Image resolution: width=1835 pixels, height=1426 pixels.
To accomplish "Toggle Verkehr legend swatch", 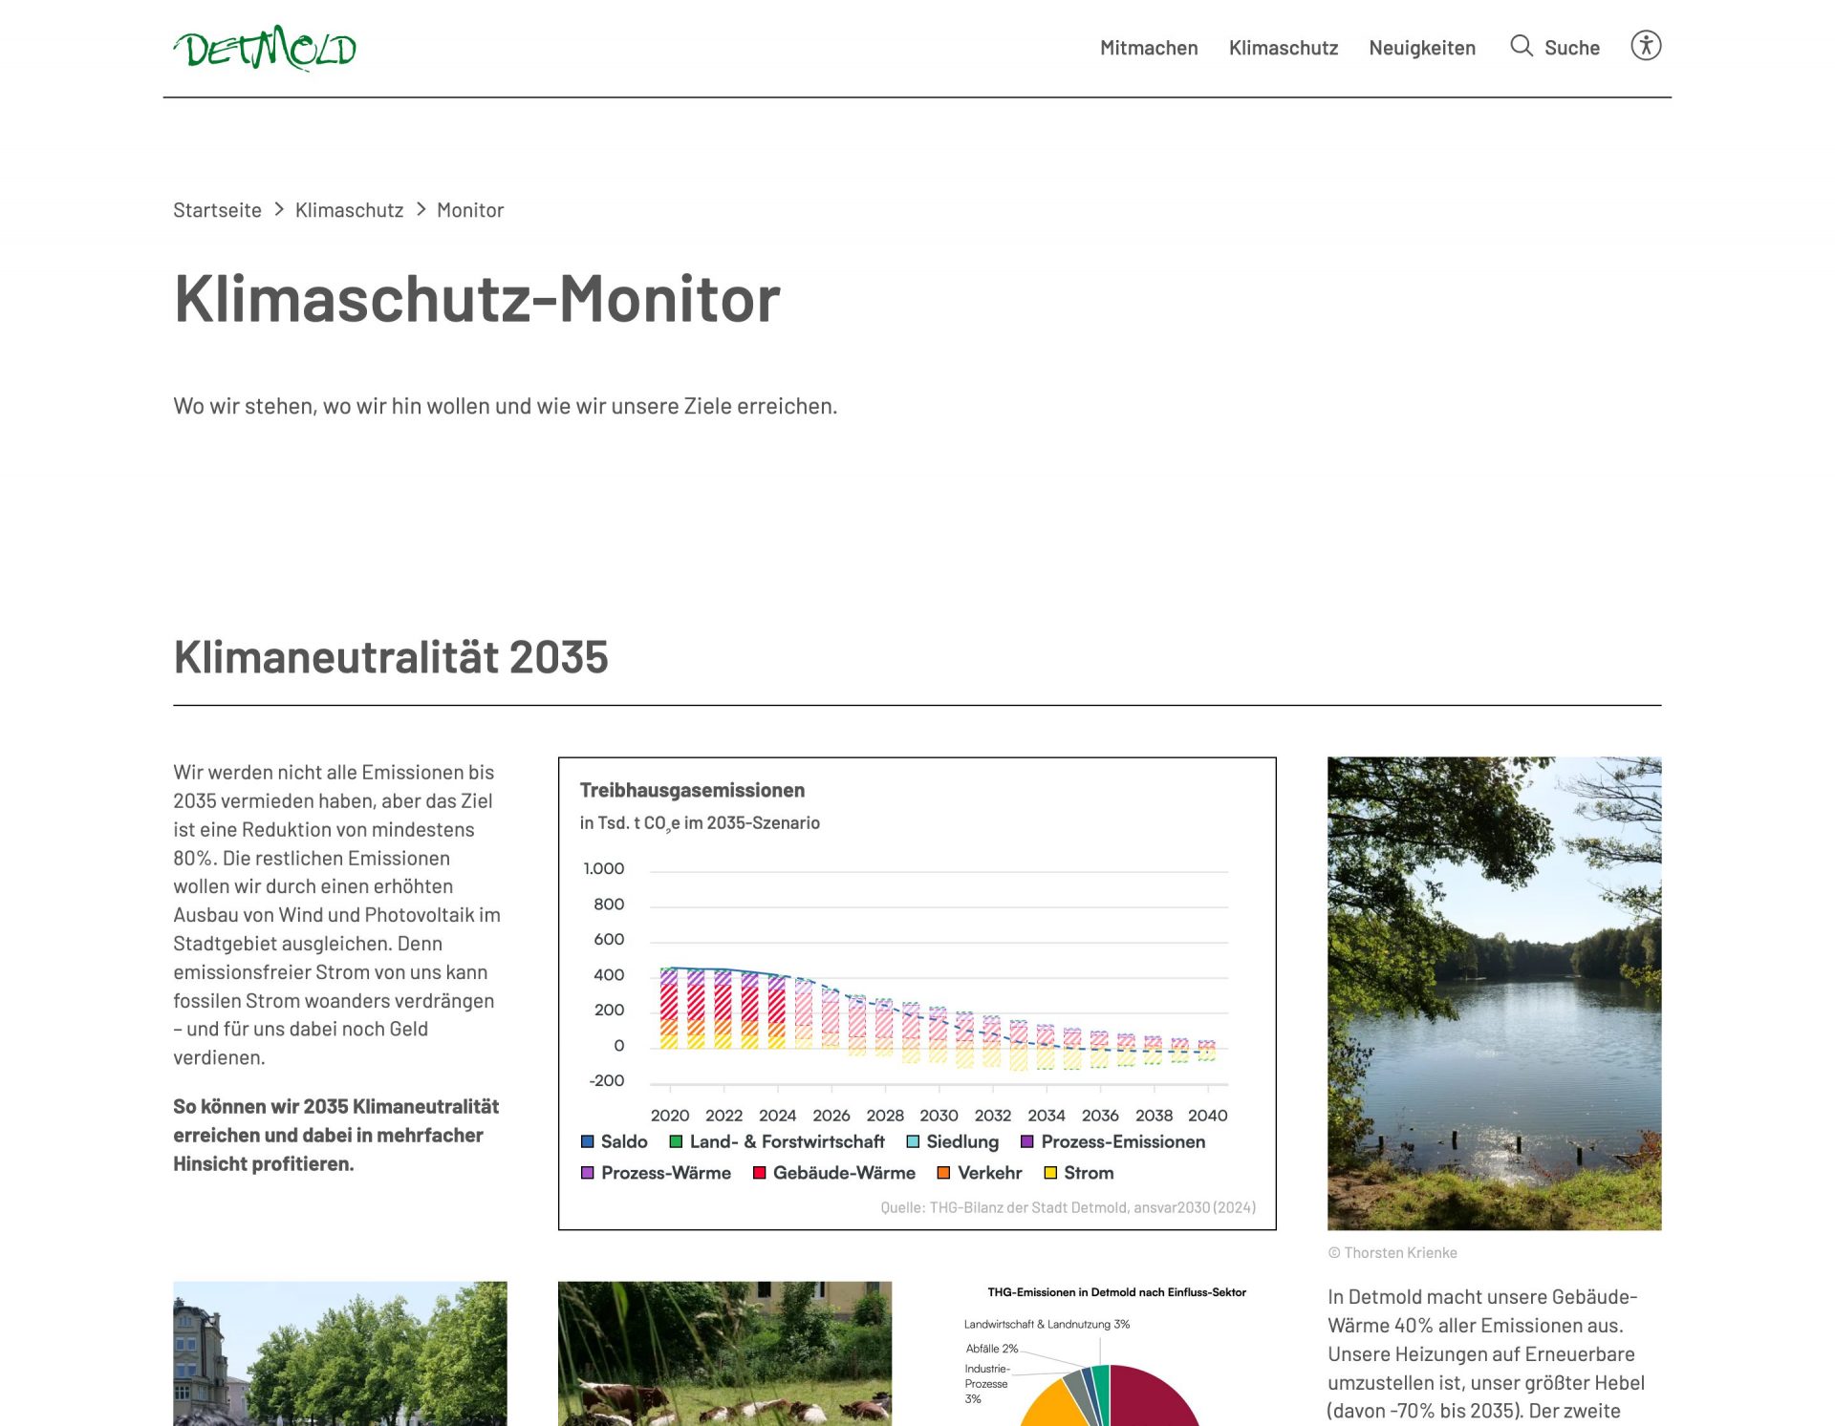I will click(944, 1173).
